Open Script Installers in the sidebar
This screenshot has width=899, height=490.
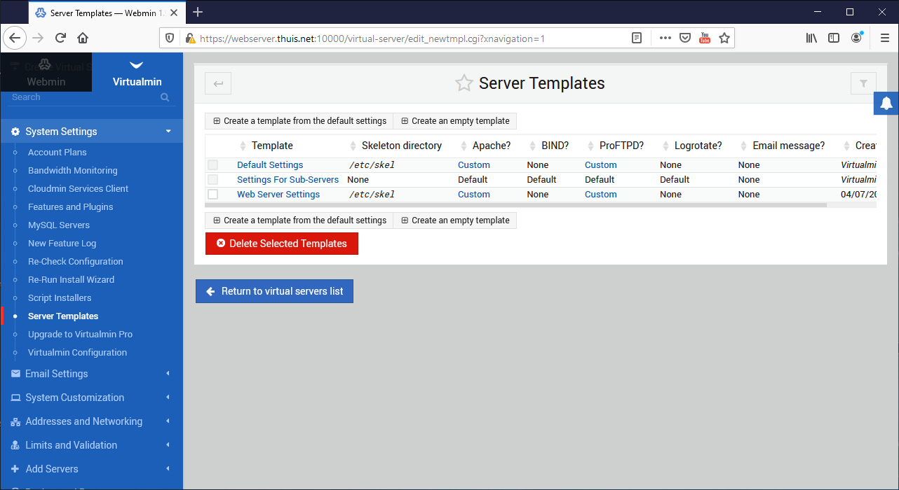[x=60, y=298]
